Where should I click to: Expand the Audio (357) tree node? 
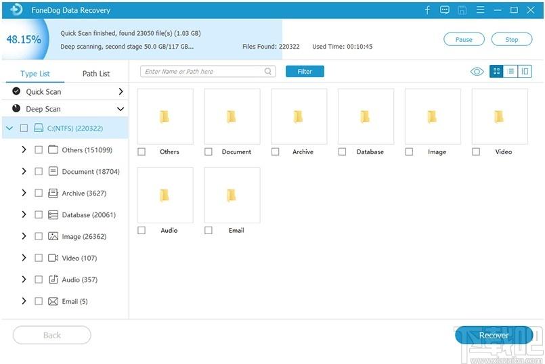pos(24,279)
